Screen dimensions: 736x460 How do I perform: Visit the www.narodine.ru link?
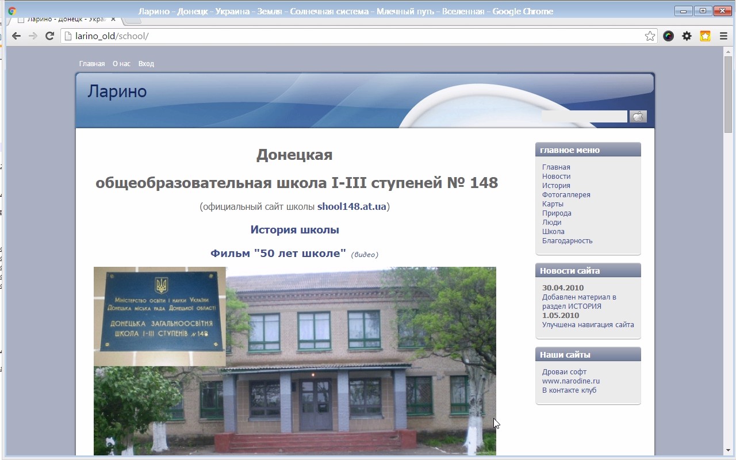571,381
